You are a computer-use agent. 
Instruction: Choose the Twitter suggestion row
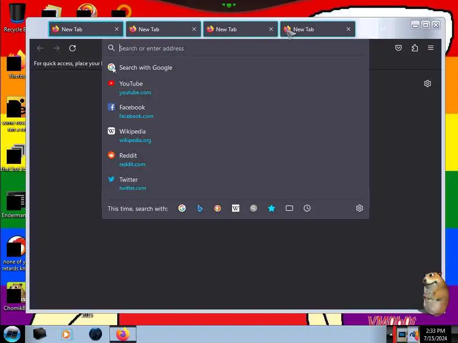[235, 184]
